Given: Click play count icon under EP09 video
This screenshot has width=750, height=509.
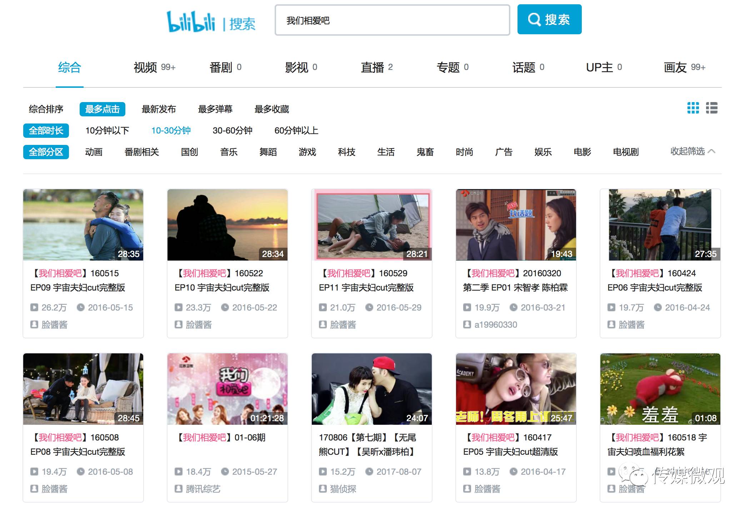Looking at the screenshot, I should pos(34,307).
